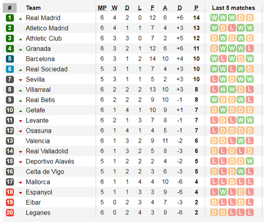Open the Real Sociedad team link
264x222 pixels.
47,69
